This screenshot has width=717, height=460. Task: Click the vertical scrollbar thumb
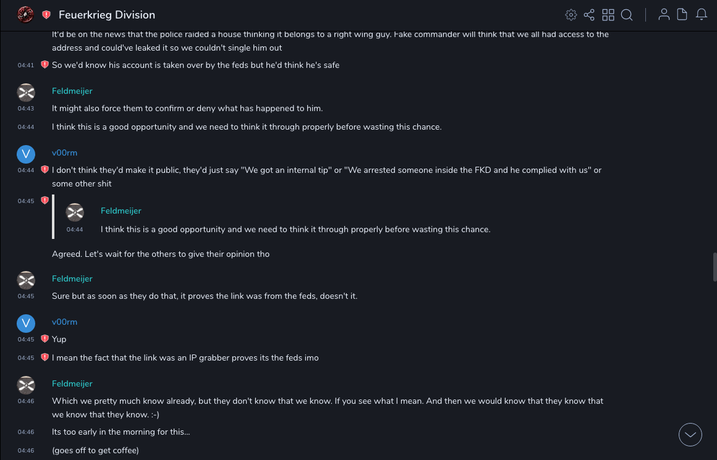coord(715,267)
